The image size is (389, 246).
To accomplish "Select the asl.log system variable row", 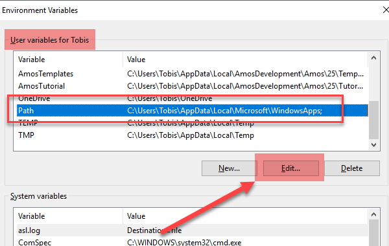I will coord(193,230).
